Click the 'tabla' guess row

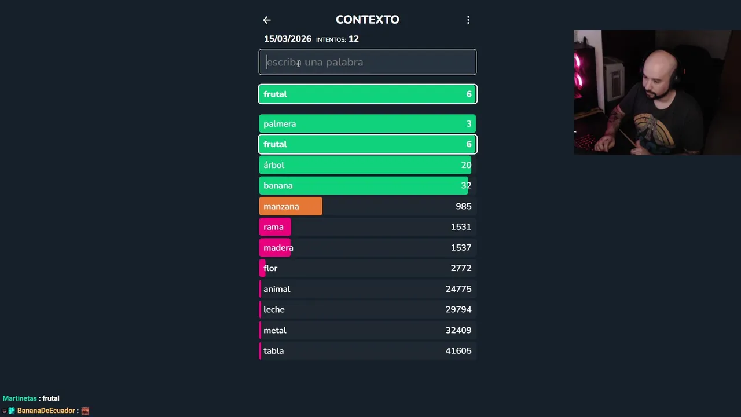(x=367, y=351)
